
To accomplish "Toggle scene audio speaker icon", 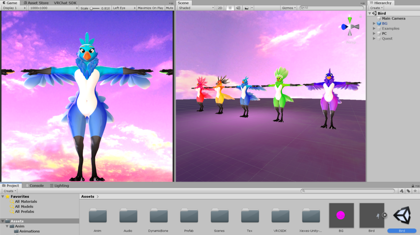I will (238, 8).
